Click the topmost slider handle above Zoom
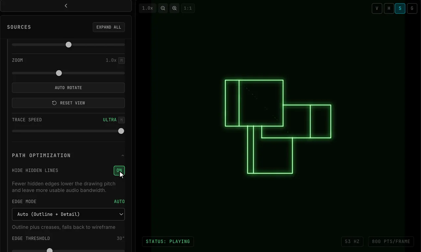 coord(68,45)
